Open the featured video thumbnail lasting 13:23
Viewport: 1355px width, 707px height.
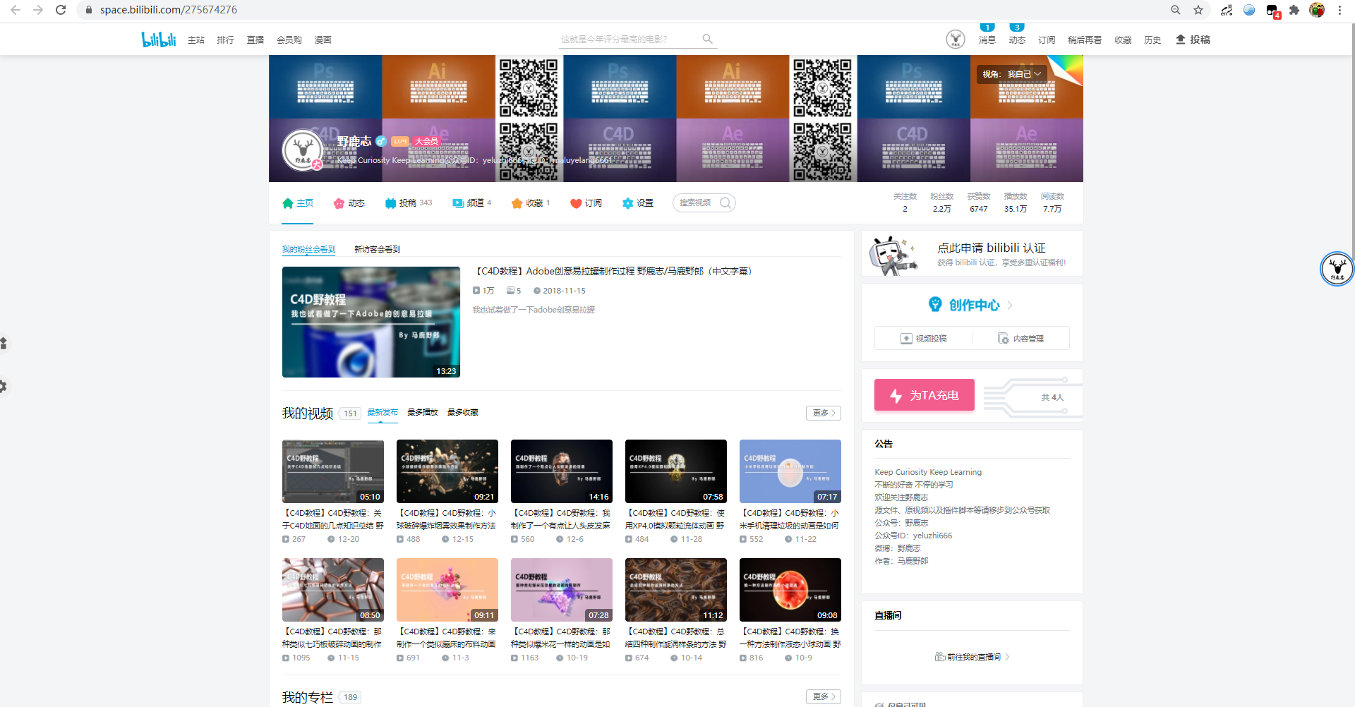[x=371, y=322]
